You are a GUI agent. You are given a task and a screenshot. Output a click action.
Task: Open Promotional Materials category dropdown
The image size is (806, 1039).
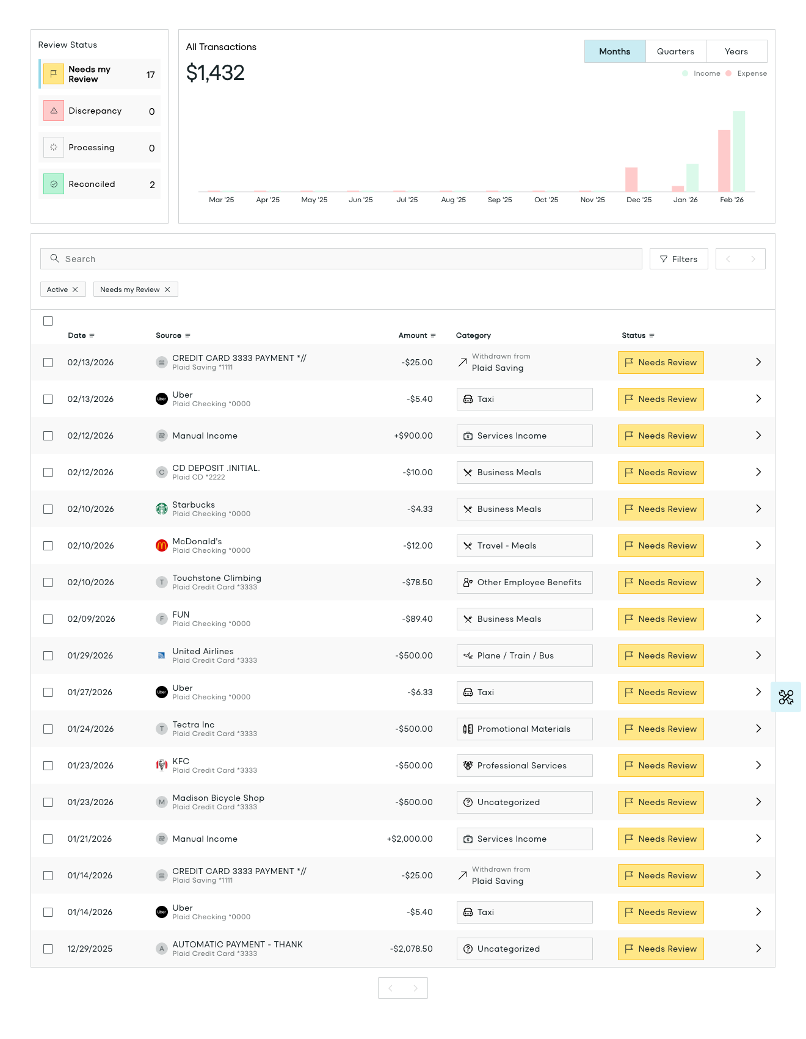[525, 729]
